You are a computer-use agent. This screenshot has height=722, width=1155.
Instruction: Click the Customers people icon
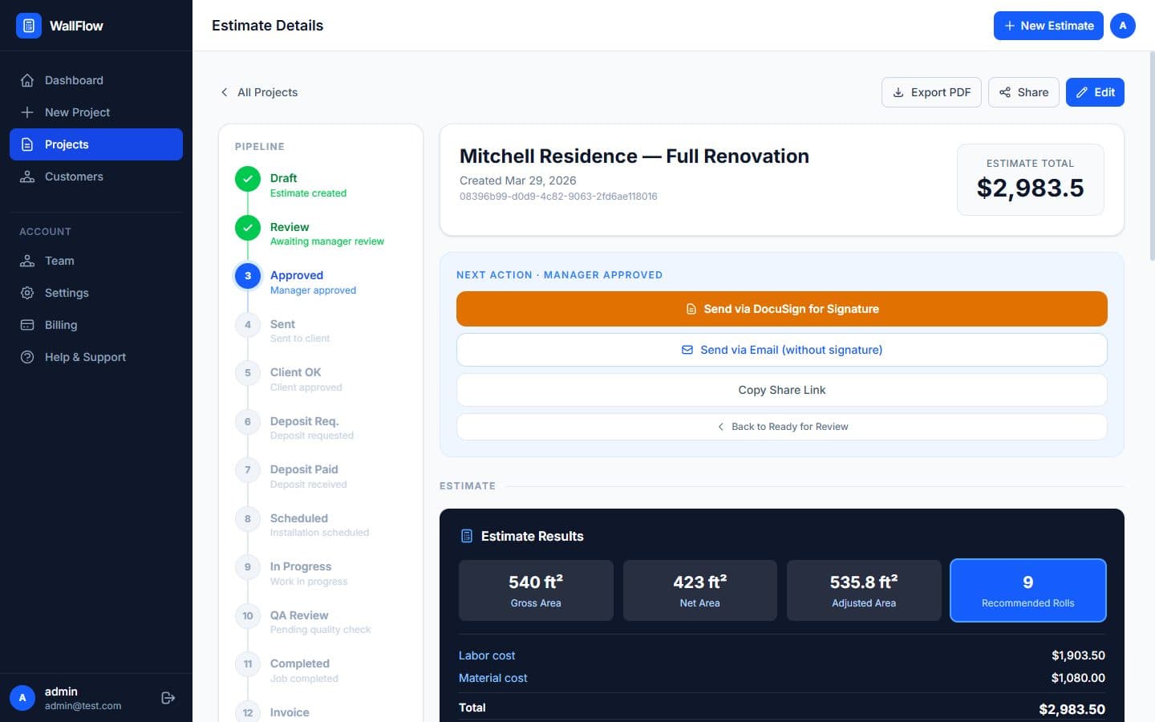click(x=27, y=176)
